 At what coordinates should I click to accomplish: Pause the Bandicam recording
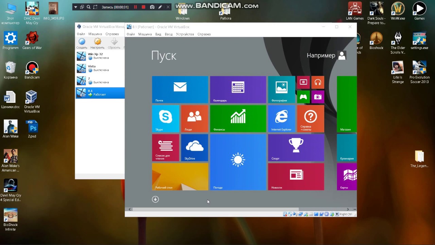click(136, 7)
